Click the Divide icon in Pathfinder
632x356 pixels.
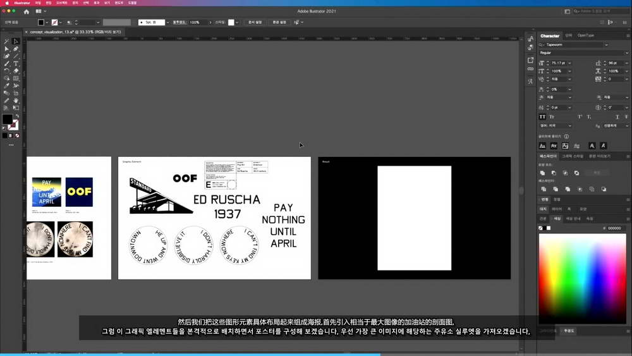(x=544, y=189)
